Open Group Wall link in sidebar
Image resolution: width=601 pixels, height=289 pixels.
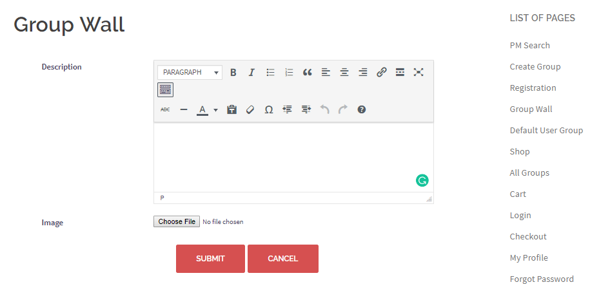tap(531, 109)
